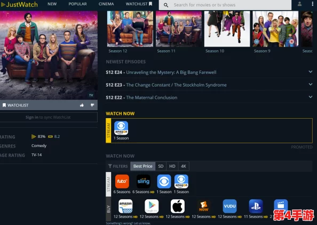Click the thumbs up like icon

click(x=82, y=105)
